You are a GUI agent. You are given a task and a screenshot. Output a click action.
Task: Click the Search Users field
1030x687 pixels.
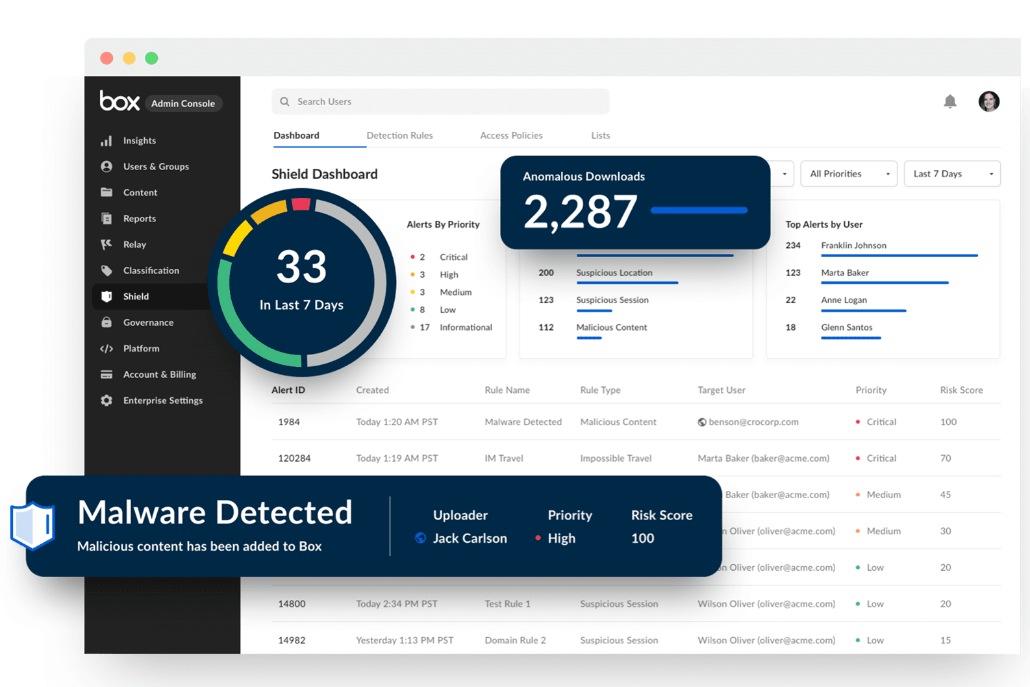point(440,102)
